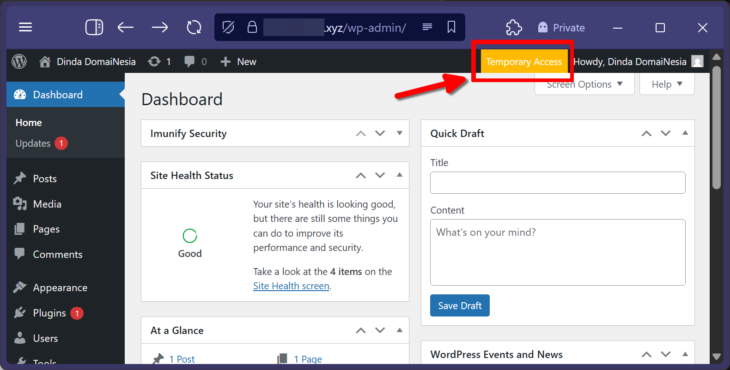Toggle Imunify Security panel open
The image size is (730, 370).
(400, 133)
